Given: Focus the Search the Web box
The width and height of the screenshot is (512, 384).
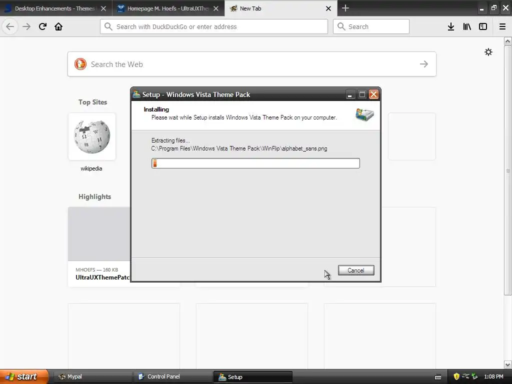Looking at the screenshot, I should click(252, 64).
